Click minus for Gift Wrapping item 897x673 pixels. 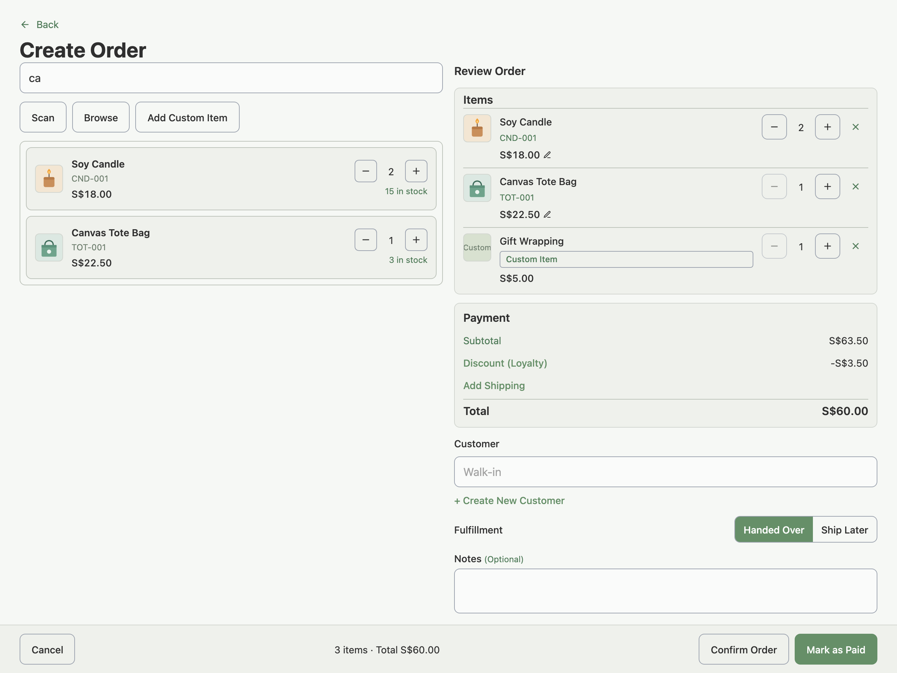(x=774, y=246)
